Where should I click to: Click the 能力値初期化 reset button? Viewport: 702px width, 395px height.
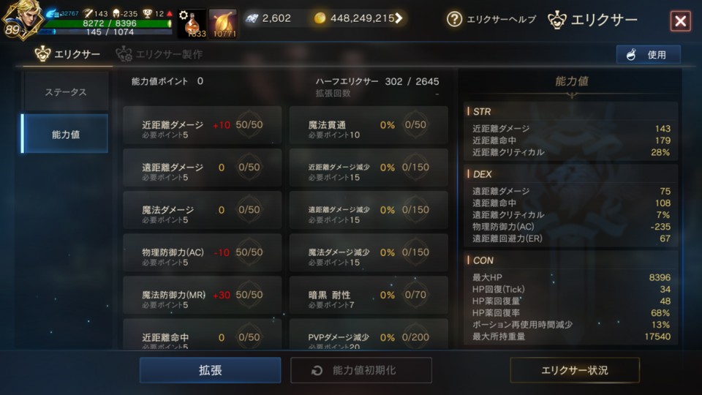click(x=361, y=370)
